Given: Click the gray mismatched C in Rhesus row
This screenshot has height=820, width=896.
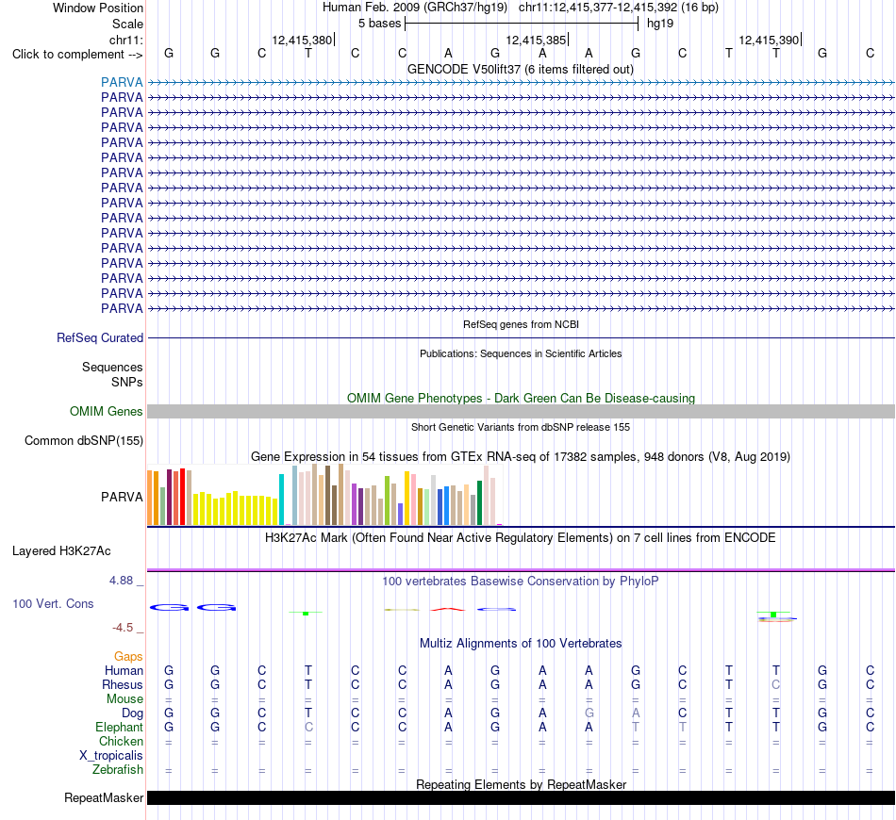Looking at the screenshot, I should tap(775, 684).
